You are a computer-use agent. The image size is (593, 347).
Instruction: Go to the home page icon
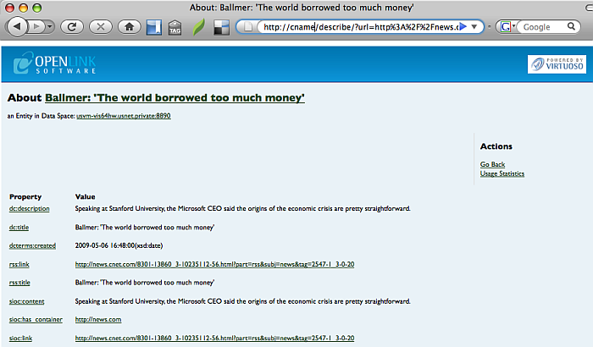coord(130,26)
